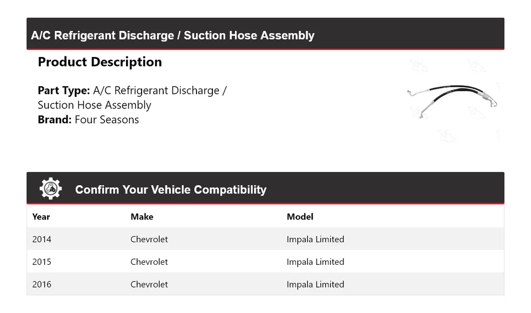The width and height of the screenshot is (531, 313).
Task: Click the Year column header
Action: coord(41,217)
